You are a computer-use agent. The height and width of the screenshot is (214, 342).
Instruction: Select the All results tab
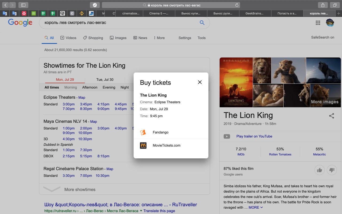[x=49, y=38]
